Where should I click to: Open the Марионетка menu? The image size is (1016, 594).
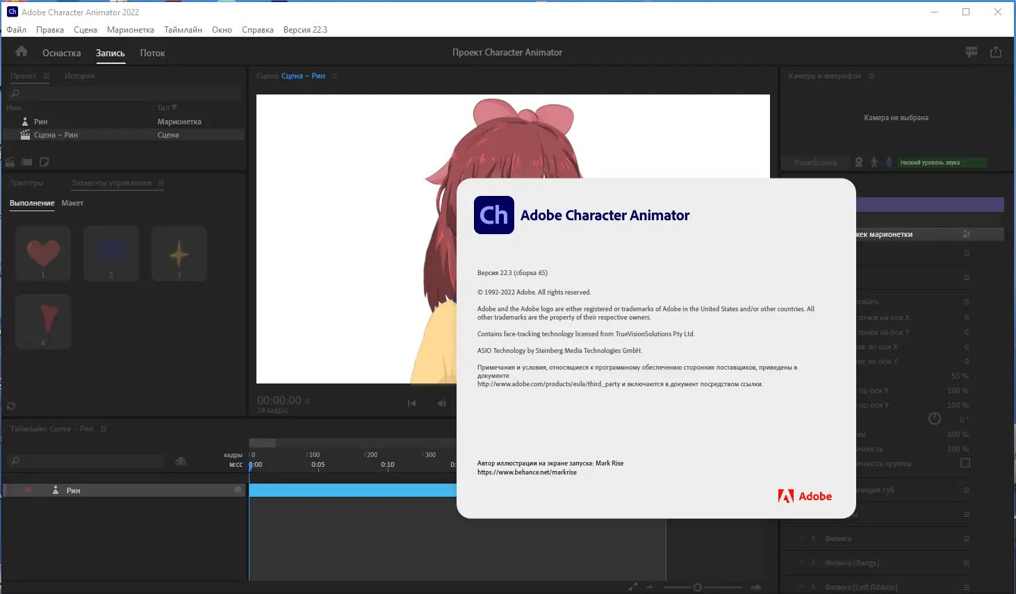131,29
